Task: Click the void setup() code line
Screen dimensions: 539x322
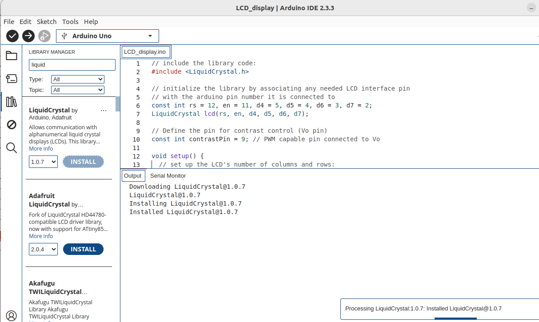Action: pos(177,156)
